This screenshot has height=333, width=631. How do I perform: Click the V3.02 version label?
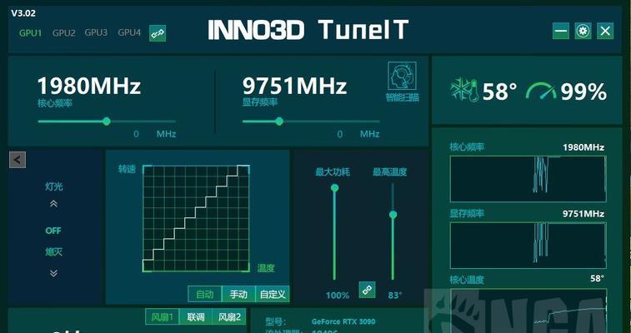(23, 12)
